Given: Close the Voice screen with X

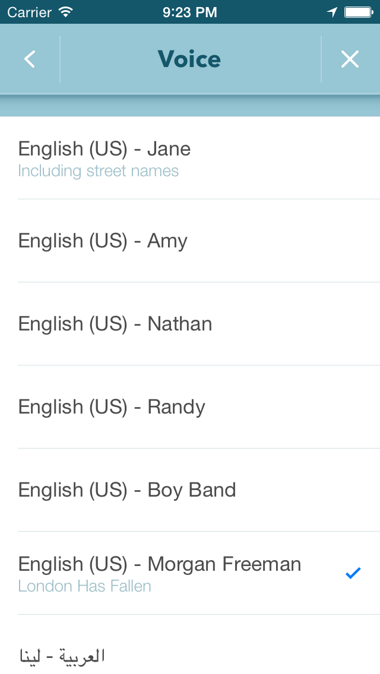Looking at the screenshot, I should click(x=350, y=59).
